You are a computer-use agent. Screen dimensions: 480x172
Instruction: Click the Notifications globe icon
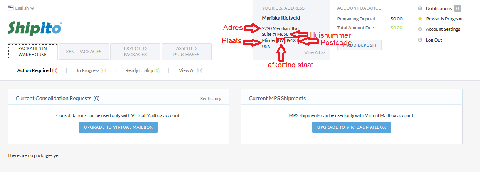pyautogui.click(x=420, y=8)
